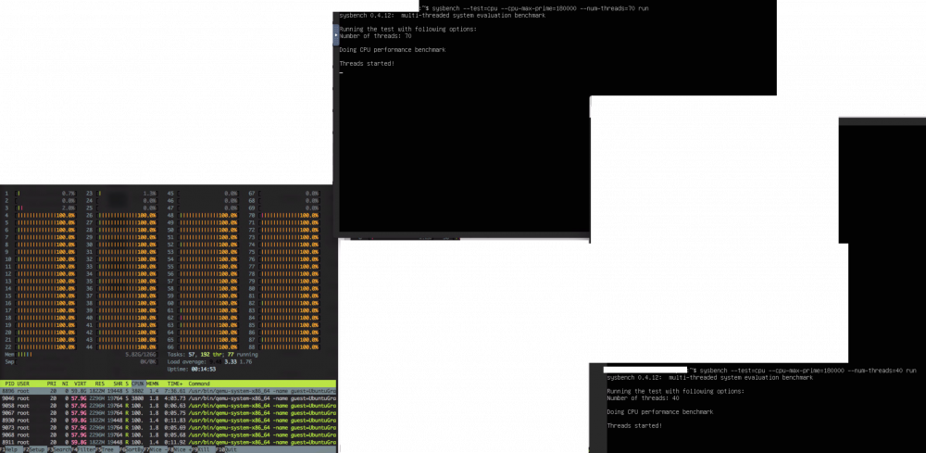Click the Mem usage meter in htop

pyautogui.click(x=80, y=355)
